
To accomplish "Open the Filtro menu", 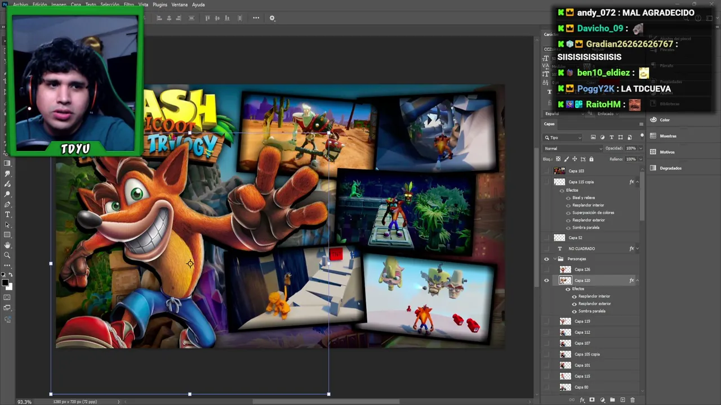I will tap(129, 4).
